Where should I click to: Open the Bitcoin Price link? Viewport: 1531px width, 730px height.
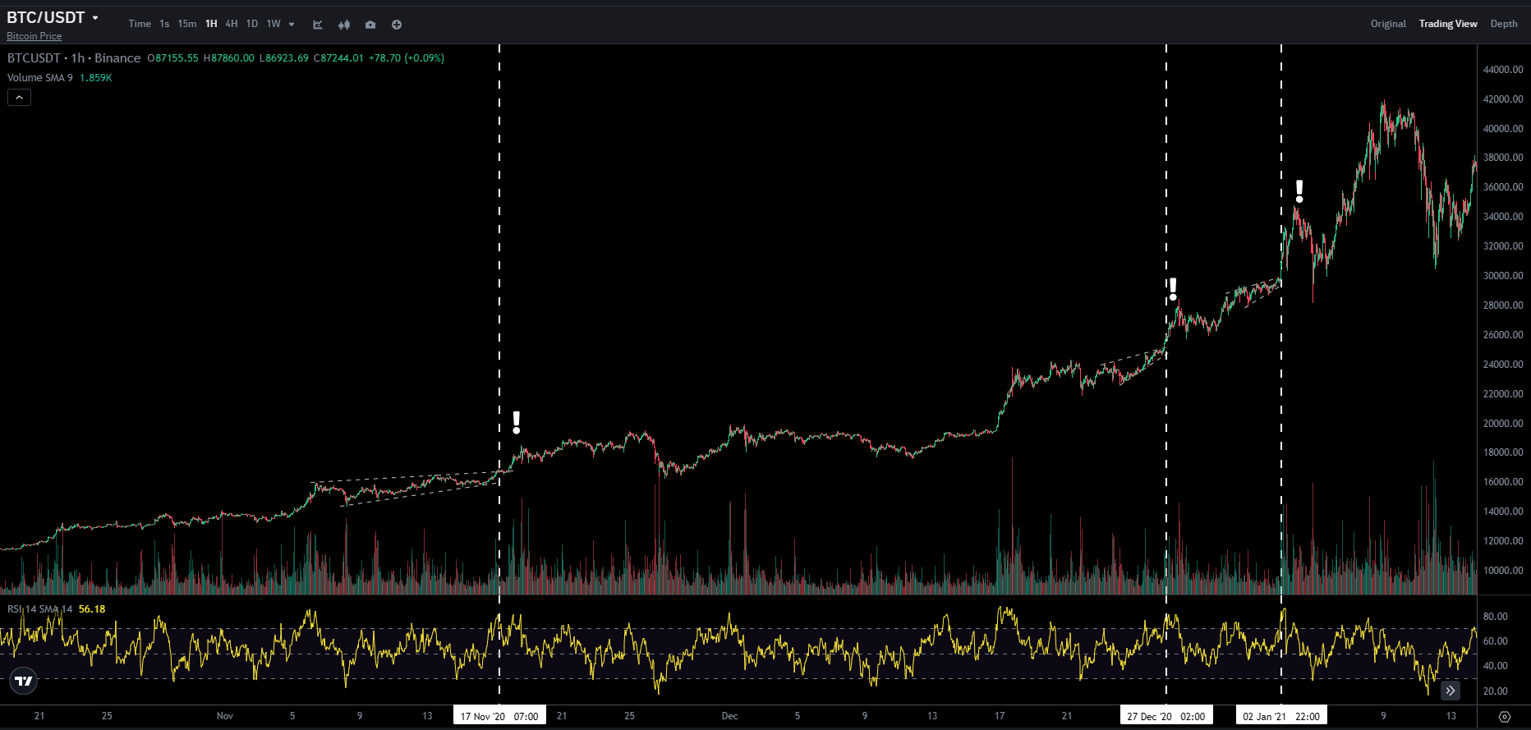coord(34,36)
